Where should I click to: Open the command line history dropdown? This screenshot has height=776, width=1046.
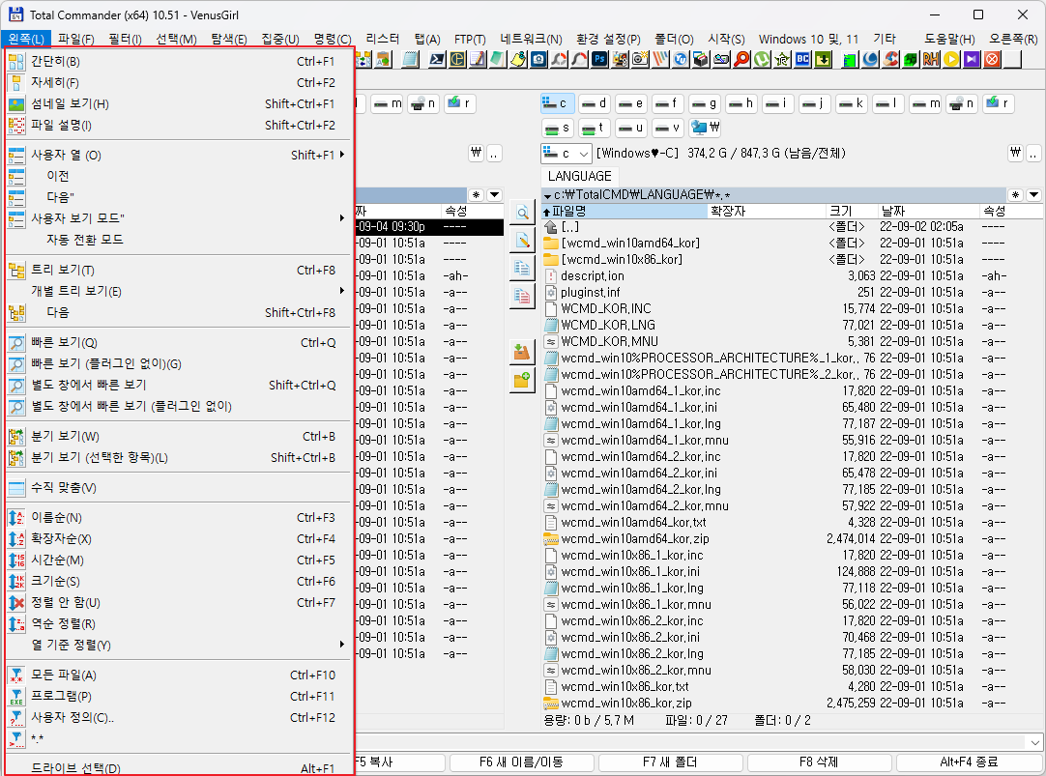pos(1034,742)
